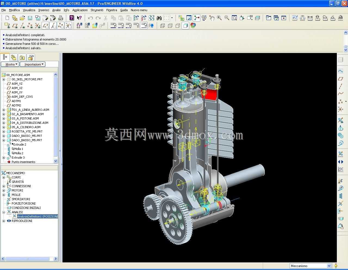Select ROSETTA_VTE_M5.PRT in model tree
The image size is (348, 270).
click(x=27, y=131)
